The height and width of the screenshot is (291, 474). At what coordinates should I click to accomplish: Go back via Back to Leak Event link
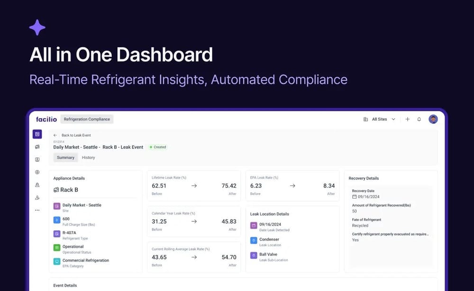click(76, 135)
